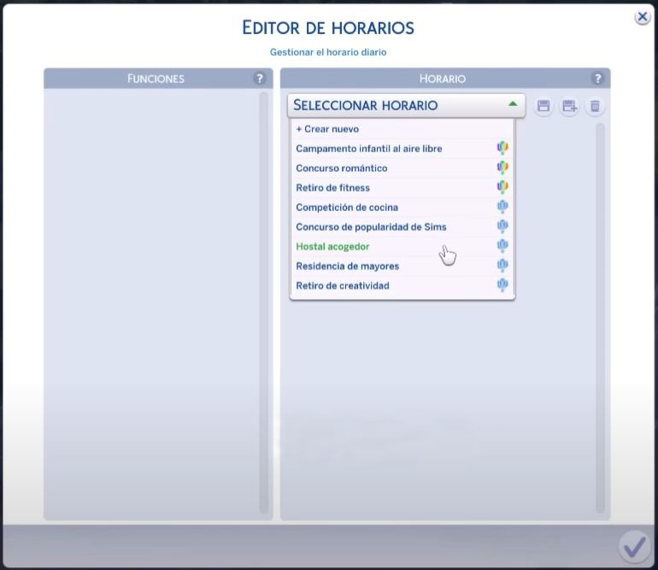Image resolution: width=658 pixels, height=570 pixels.
Task: Confirm with the checkmark button
Action: click(x=634, y=547)
